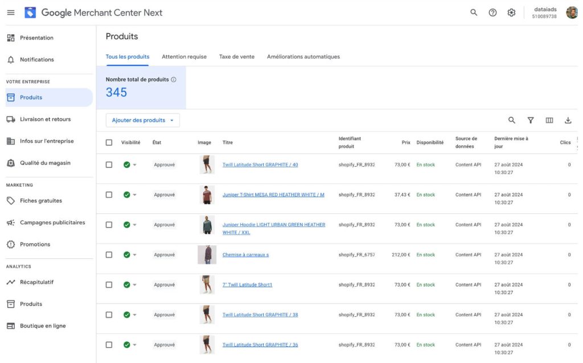Tick checkbox for Twill Latitude Short GRAPHITE / 38
The image size is (583, 363).
click(x=109, y=315)
